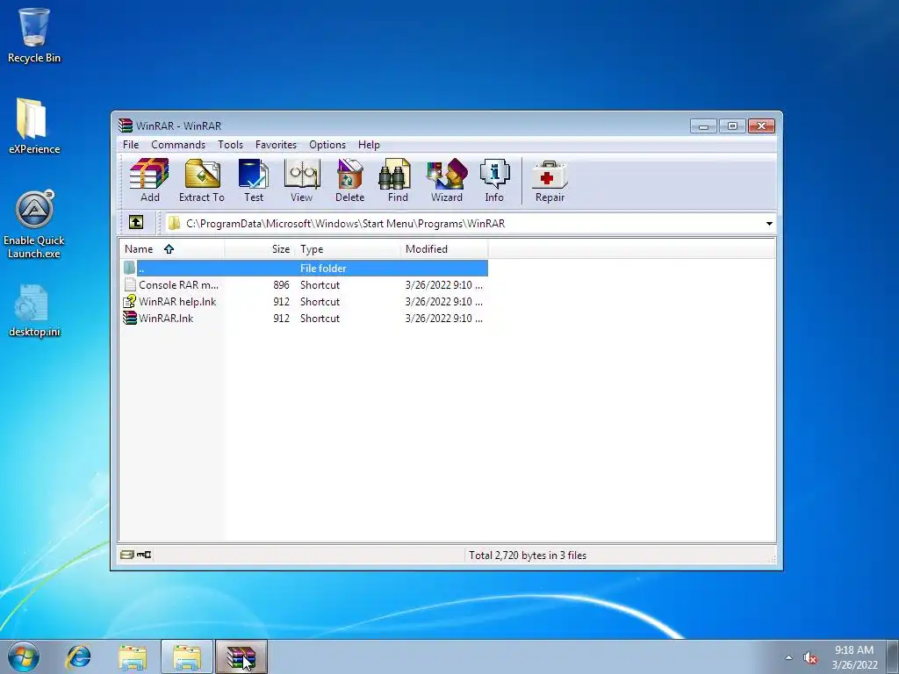Open the Favorites menu
The image size is (899, 674).
(276, 145)
